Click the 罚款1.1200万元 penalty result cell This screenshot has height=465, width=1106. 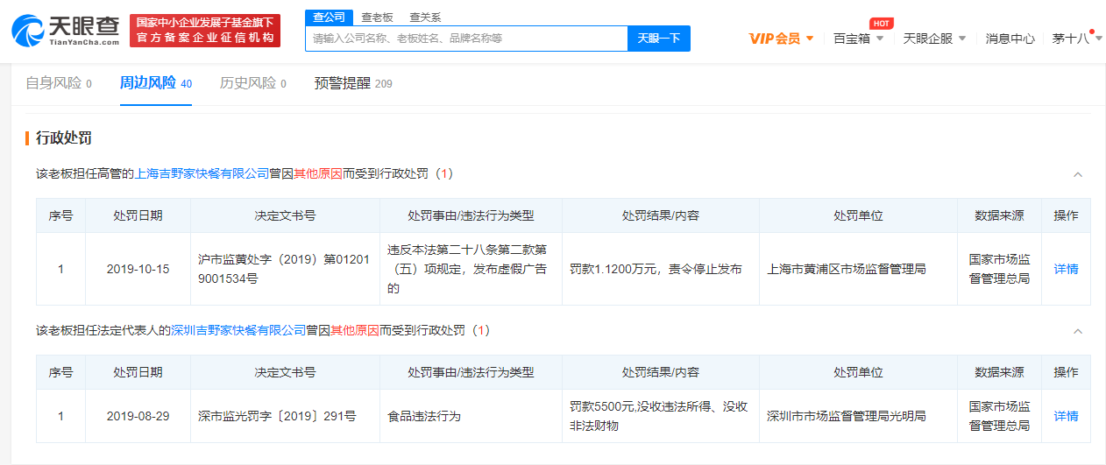pos(661,269)
